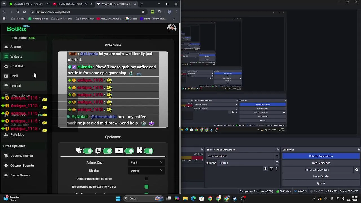Open the browser tab search dropdown

(x=4, y=4)
